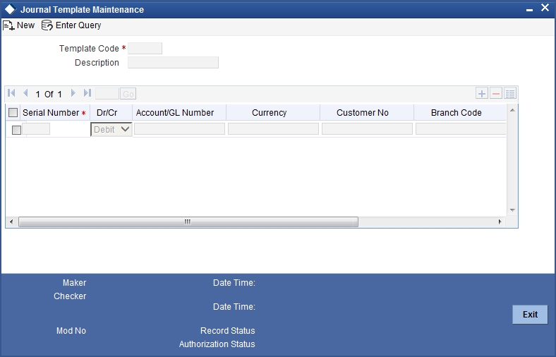
Task: Click the Record Status label
Action: pyautogui.click(x=228, y=330)
